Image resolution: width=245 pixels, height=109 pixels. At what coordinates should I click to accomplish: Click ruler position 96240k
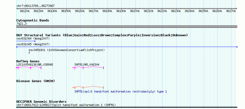190,11
